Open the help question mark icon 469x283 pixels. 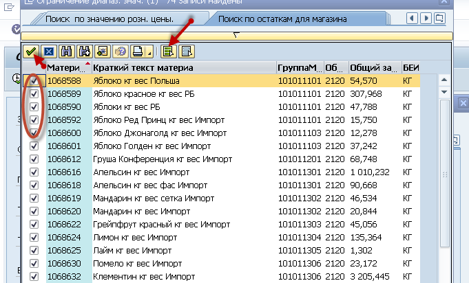coord(121,52)
